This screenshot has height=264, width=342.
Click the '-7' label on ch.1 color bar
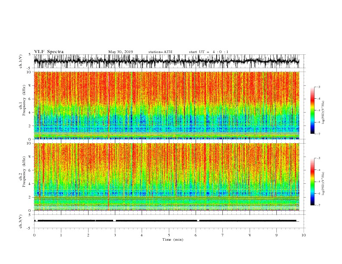click(x=318, y=134)
